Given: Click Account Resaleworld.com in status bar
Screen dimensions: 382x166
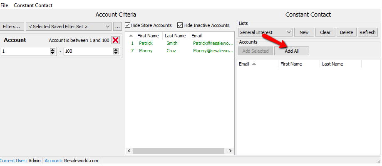Looking at the screenshot, I should [x=72, y=161].
